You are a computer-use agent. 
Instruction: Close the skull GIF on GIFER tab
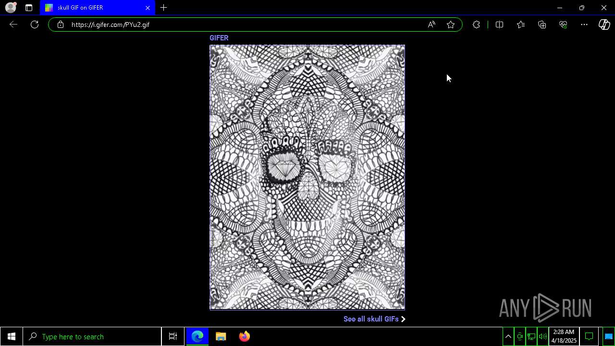pyautogui.click(x=148, y=8)
